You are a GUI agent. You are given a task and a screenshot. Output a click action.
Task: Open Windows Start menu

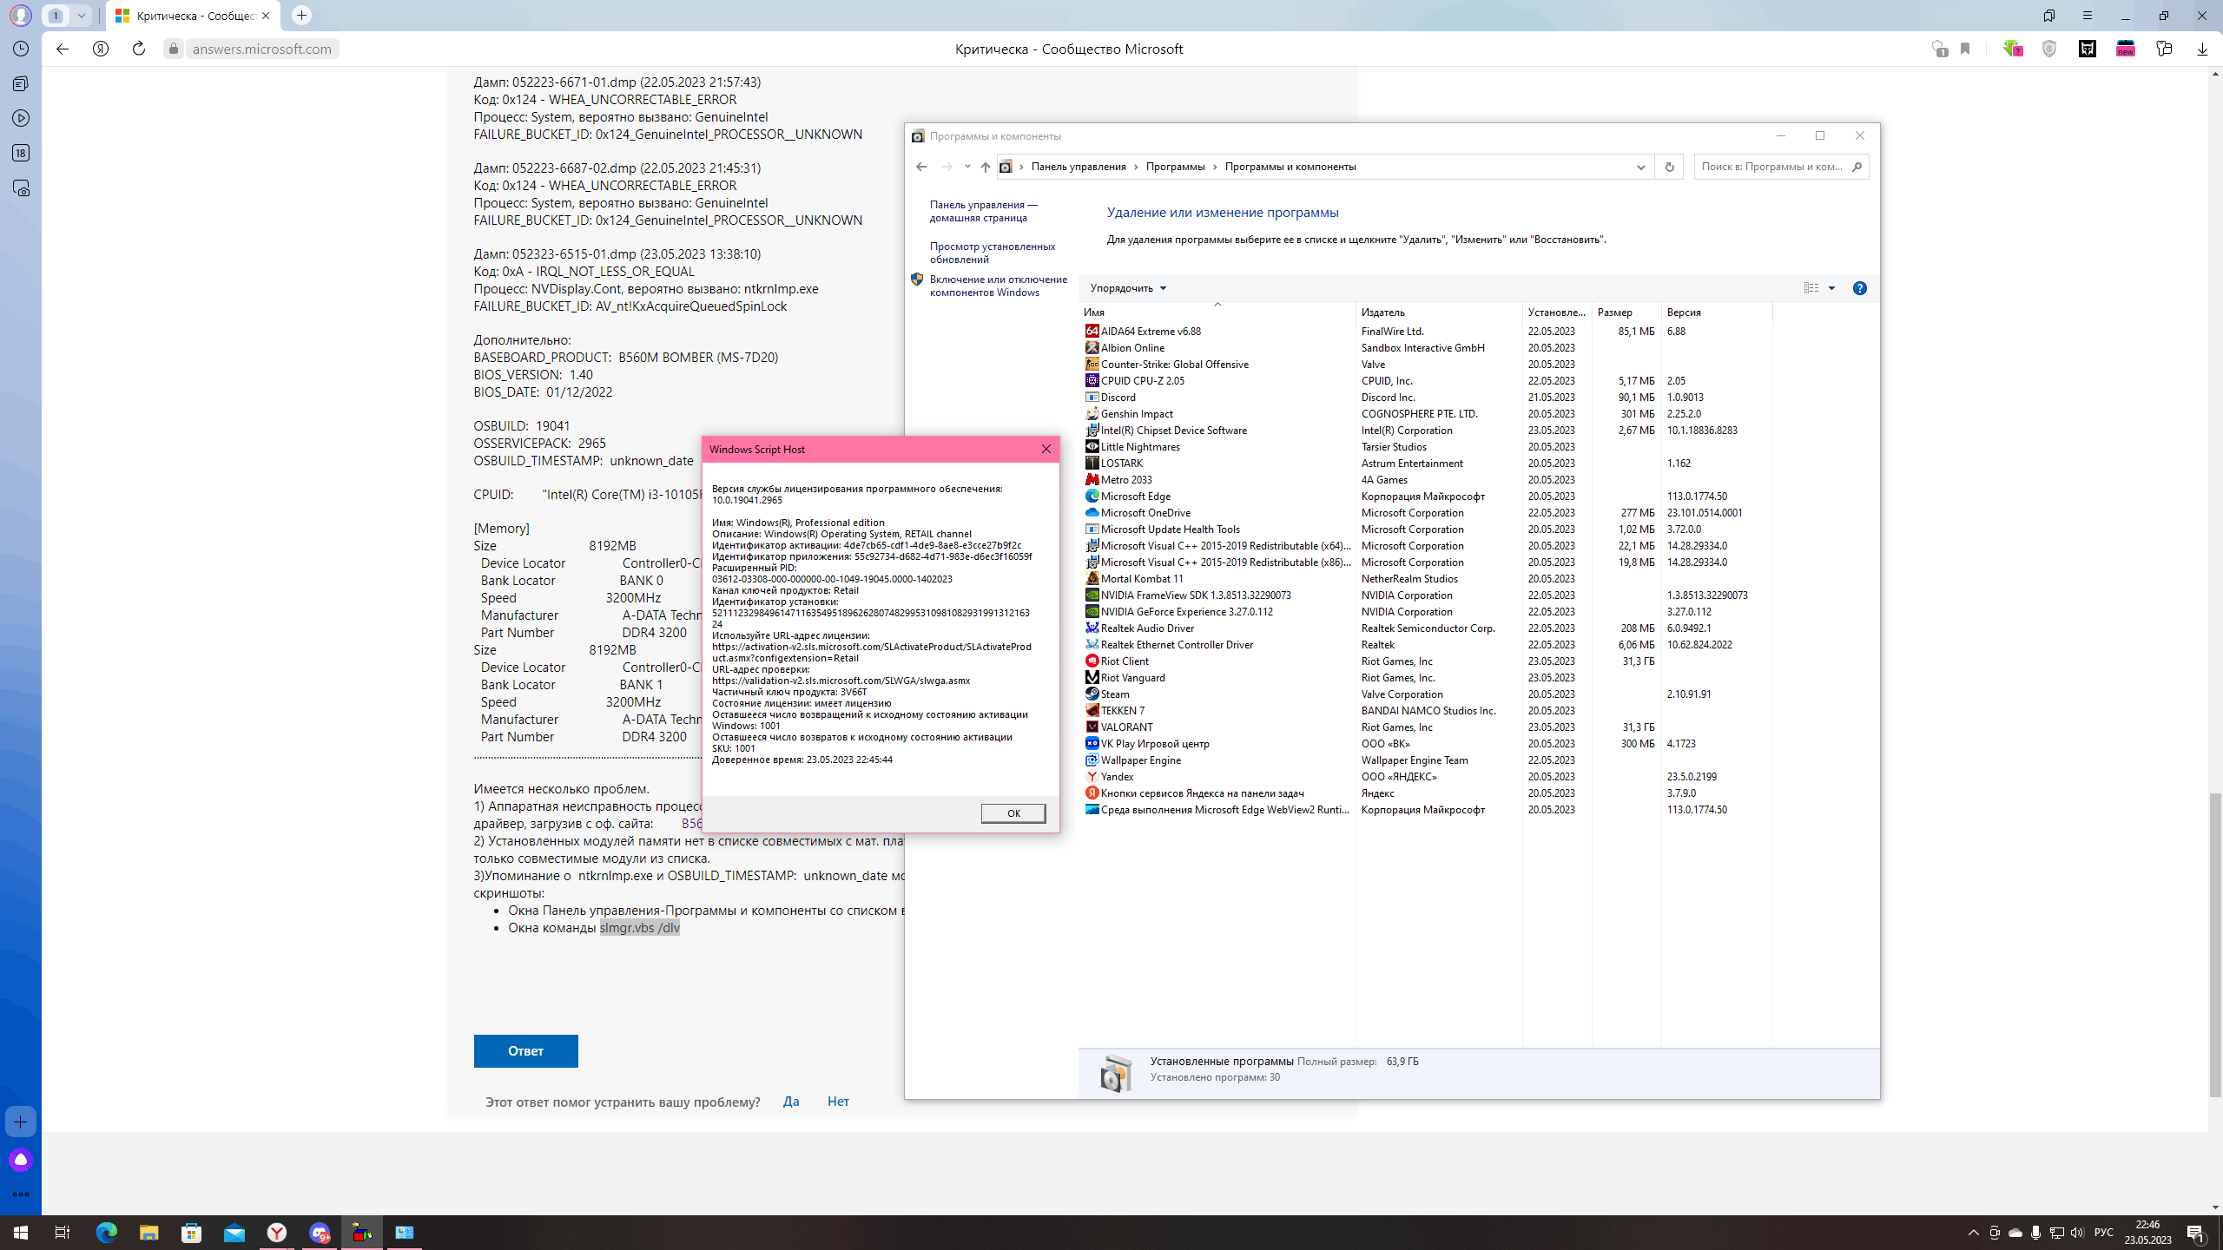(x=21, y=1233)
